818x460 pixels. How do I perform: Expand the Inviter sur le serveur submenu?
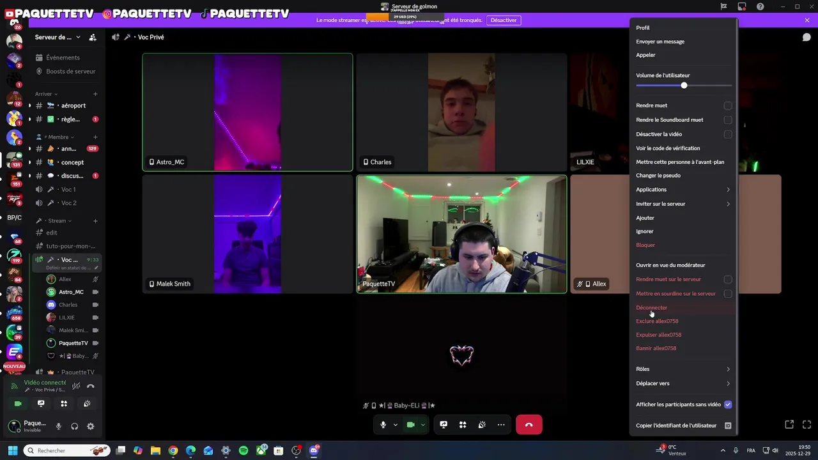click(683, 204)
